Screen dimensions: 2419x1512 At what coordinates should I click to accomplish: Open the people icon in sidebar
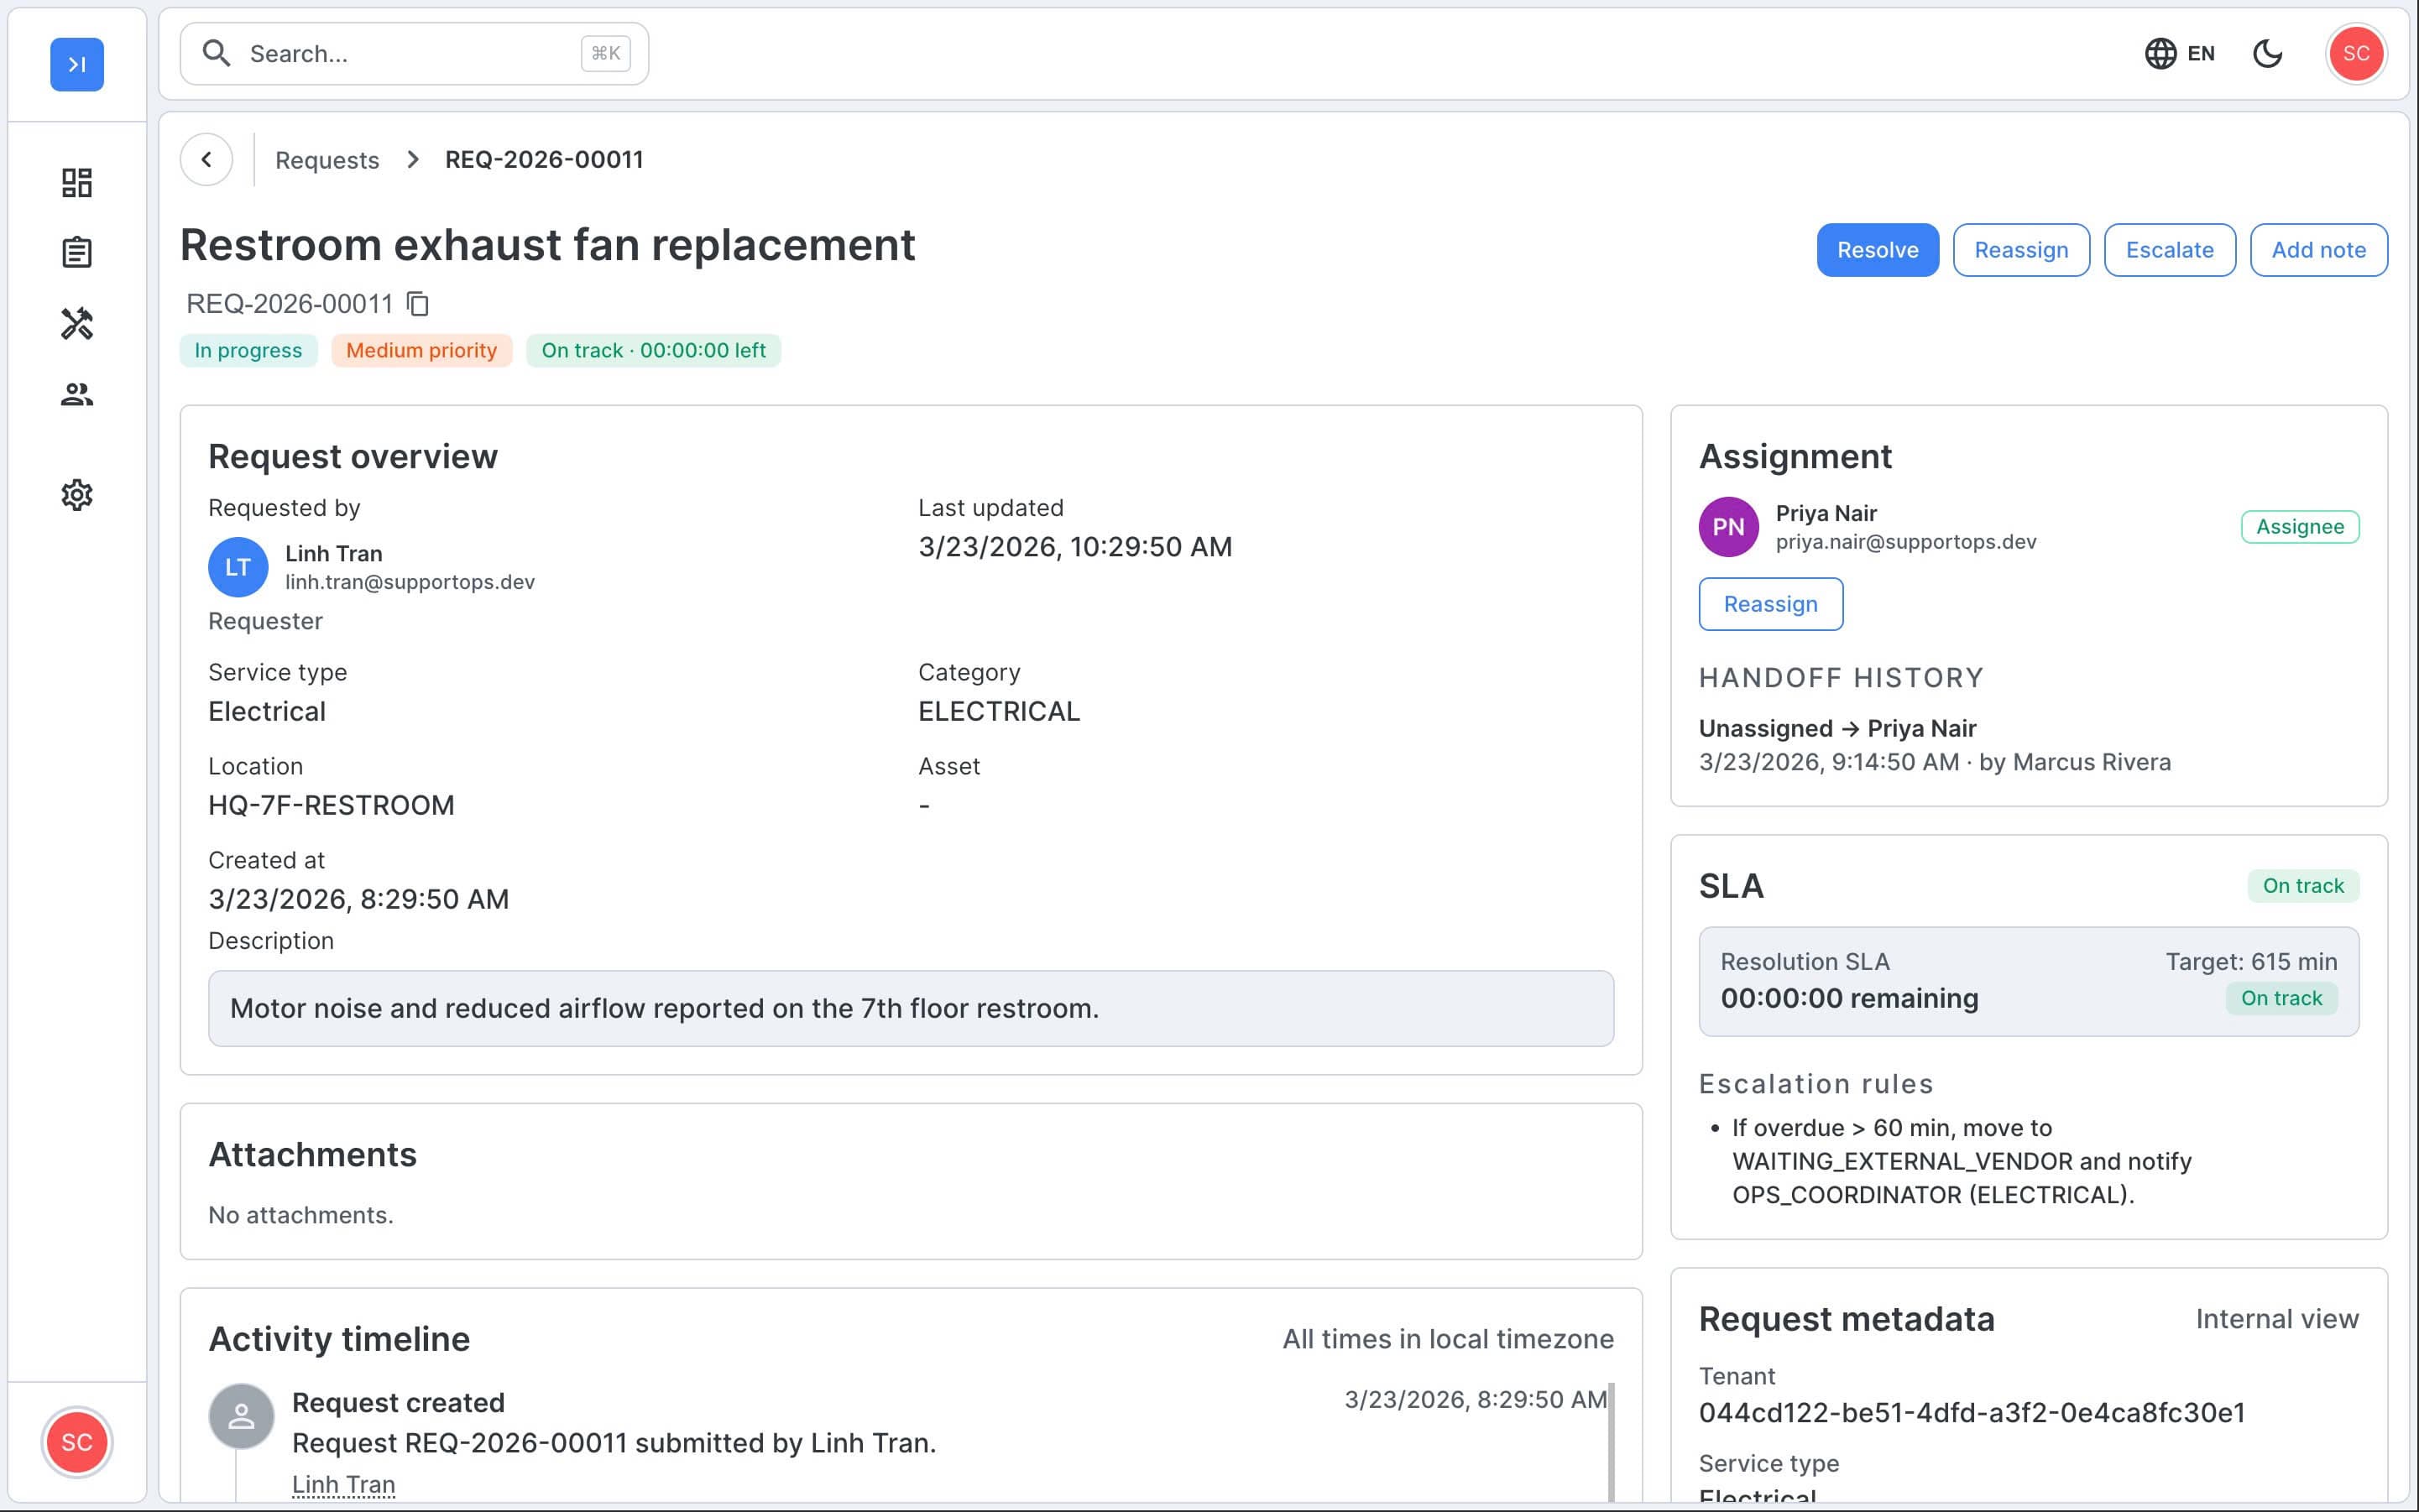[77, 394]
